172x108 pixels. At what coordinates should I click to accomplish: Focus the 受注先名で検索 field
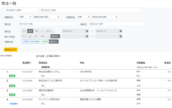[47, 24]
